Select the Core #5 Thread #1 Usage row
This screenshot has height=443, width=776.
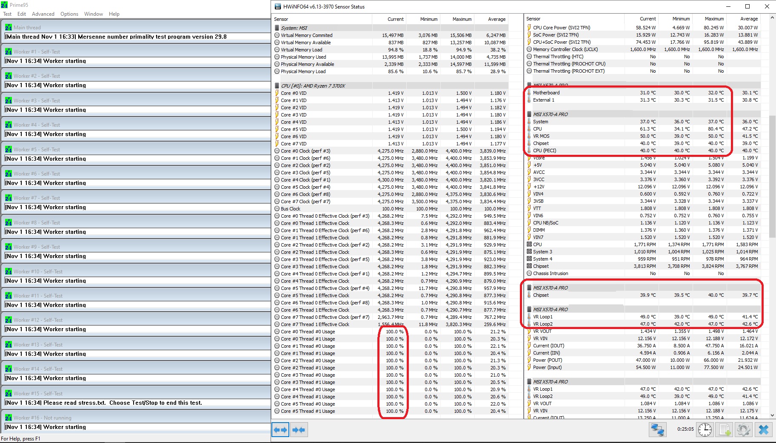pos(391,411)
